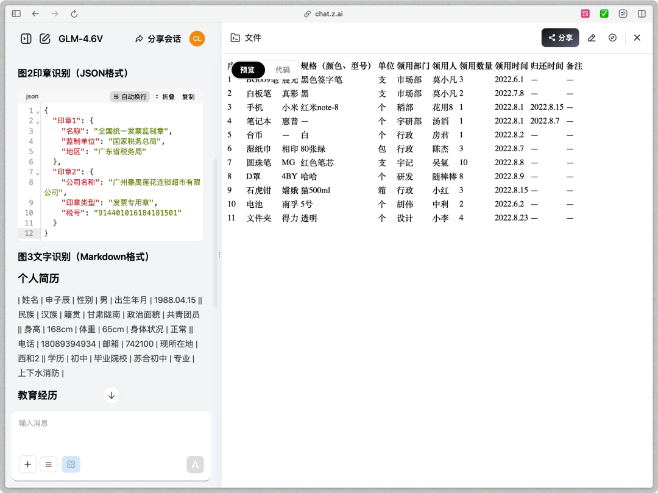
Task: Toggle 折叠 to collapse the code block
Action: (x=164, y=97)
